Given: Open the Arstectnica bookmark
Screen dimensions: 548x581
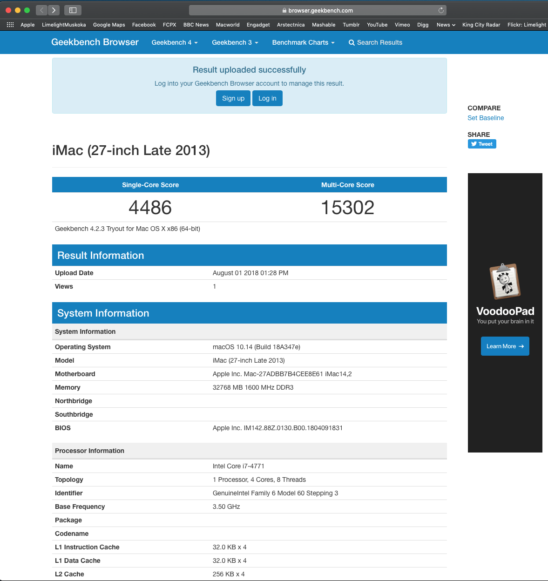Looking at the screenshot, I should pos(291,25).
